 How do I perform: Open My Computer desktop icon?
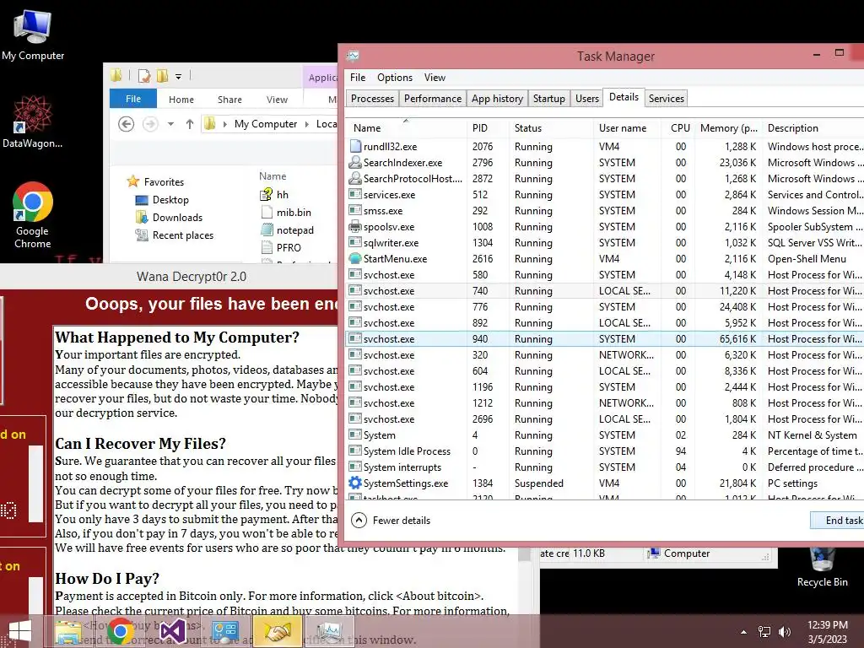coord(33,34)
